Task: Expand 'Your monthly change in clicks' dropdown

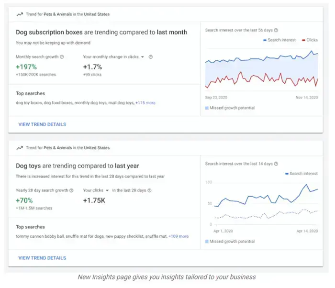Action: (x=142, y=57)
